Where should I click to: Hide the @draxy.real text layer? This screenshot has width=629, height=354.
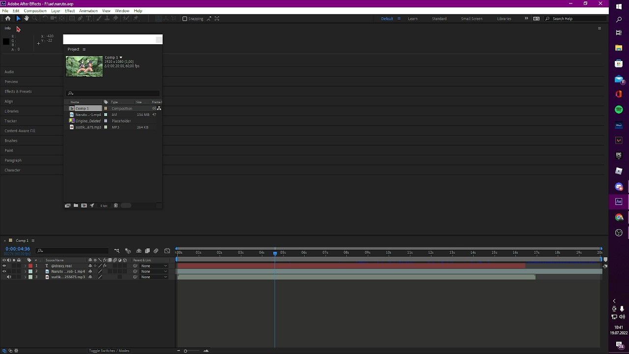pyautogui.click(x=4, y=266)
